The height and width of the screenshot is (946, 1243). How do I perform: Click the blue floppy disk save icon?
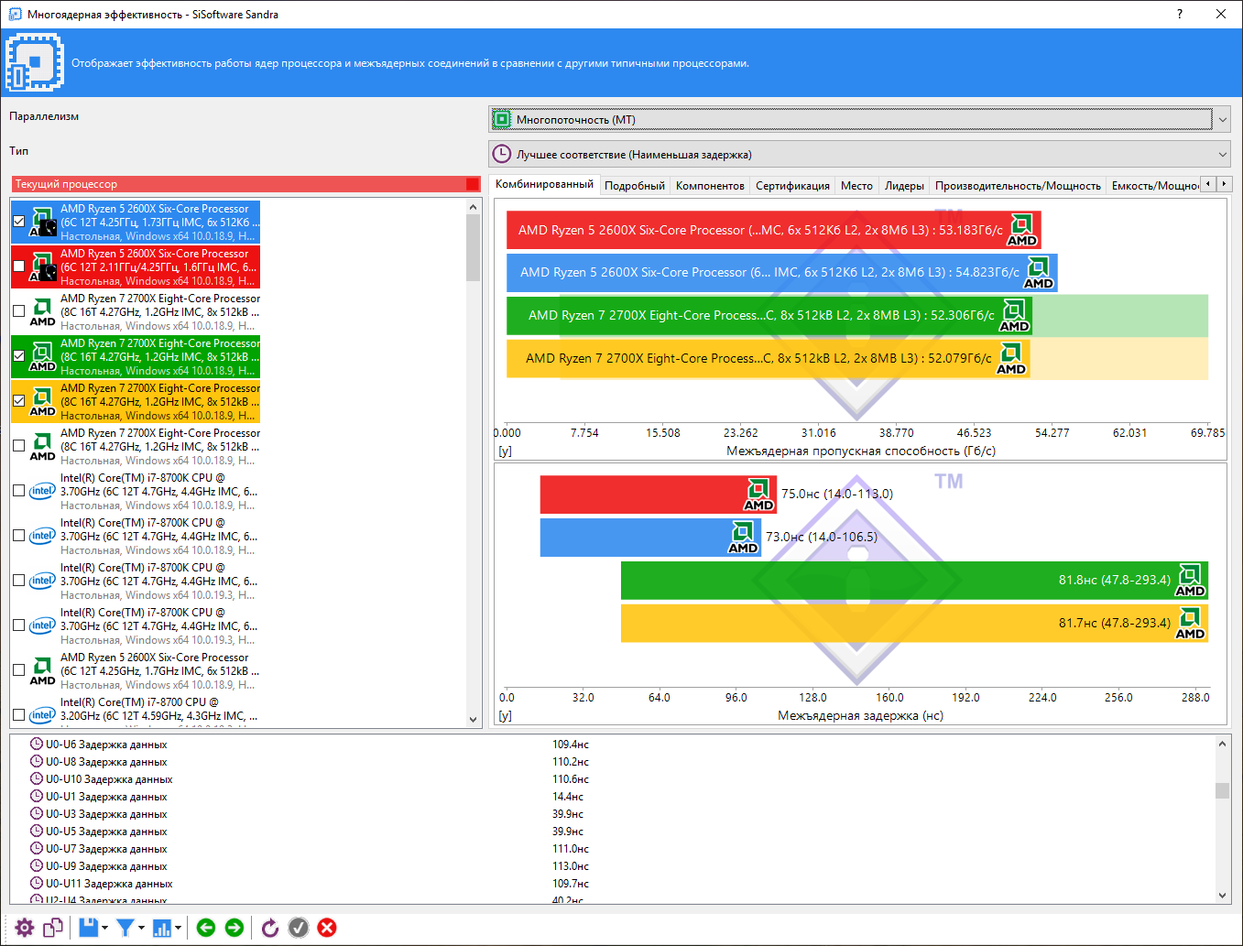click(x=88, y=928)
